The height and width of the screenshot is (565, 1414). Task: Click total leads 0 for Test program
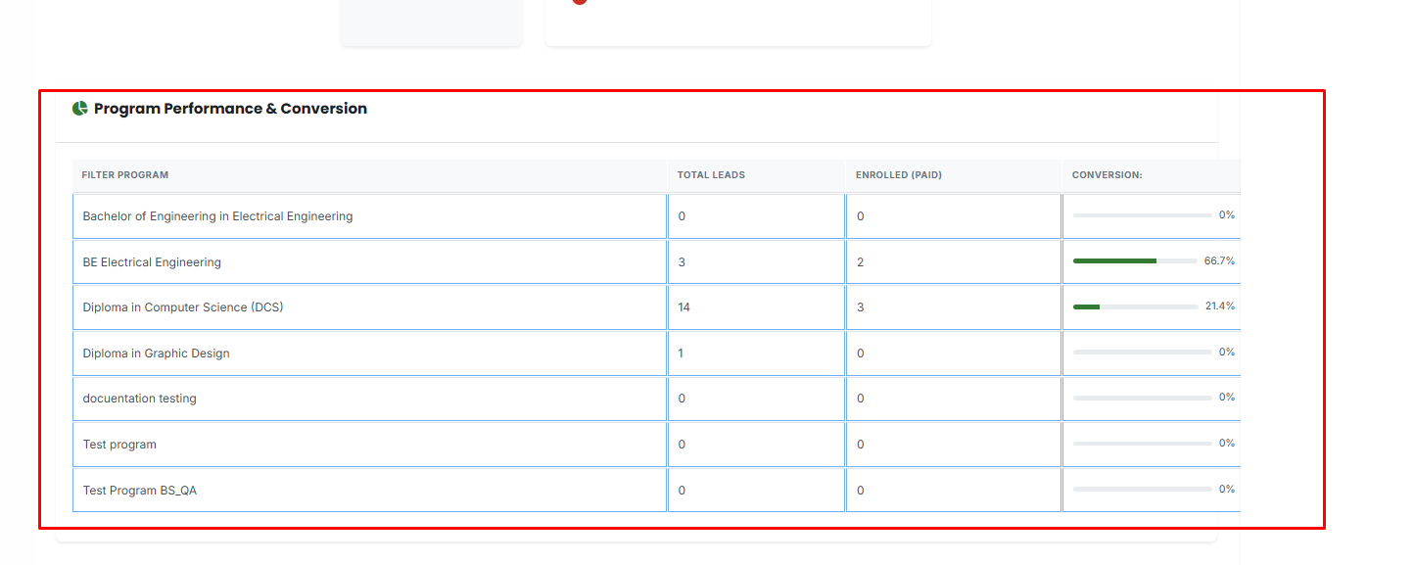coord(682,445)
